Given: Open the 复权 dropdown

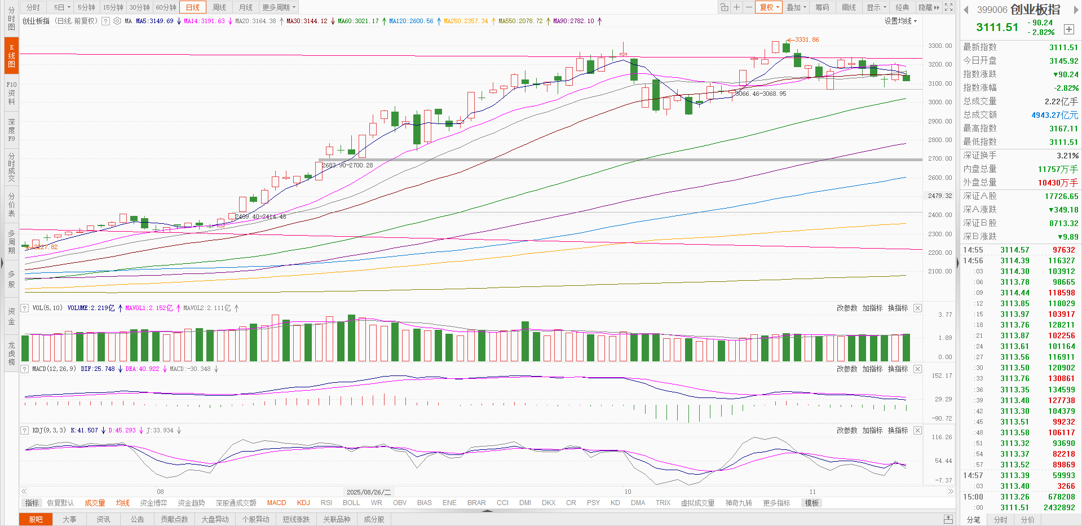Looking at the screenshot, I should point(770,7).
